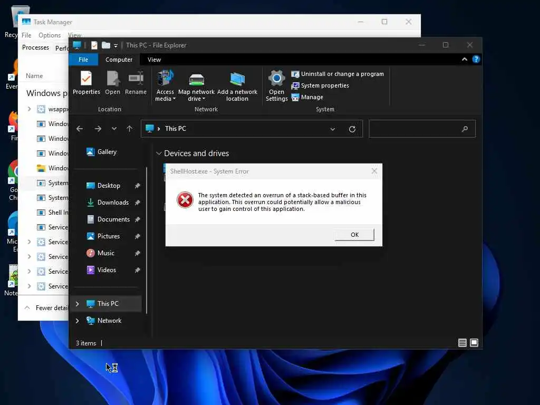Collapse the Devices and drives section
Image resolution: width=540 pixels, height=405 pixels.
(159, 153)
